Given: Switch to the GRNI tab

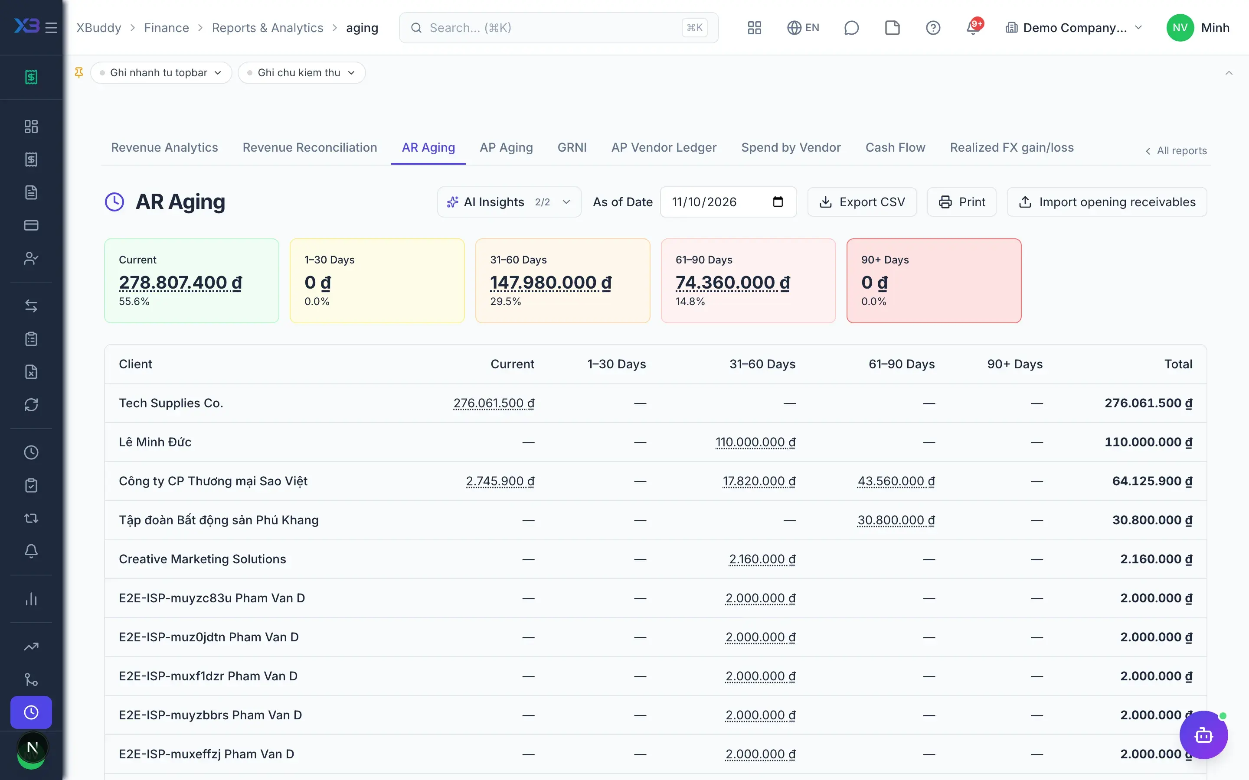Looking at the screenshot, I should (572, 147).
